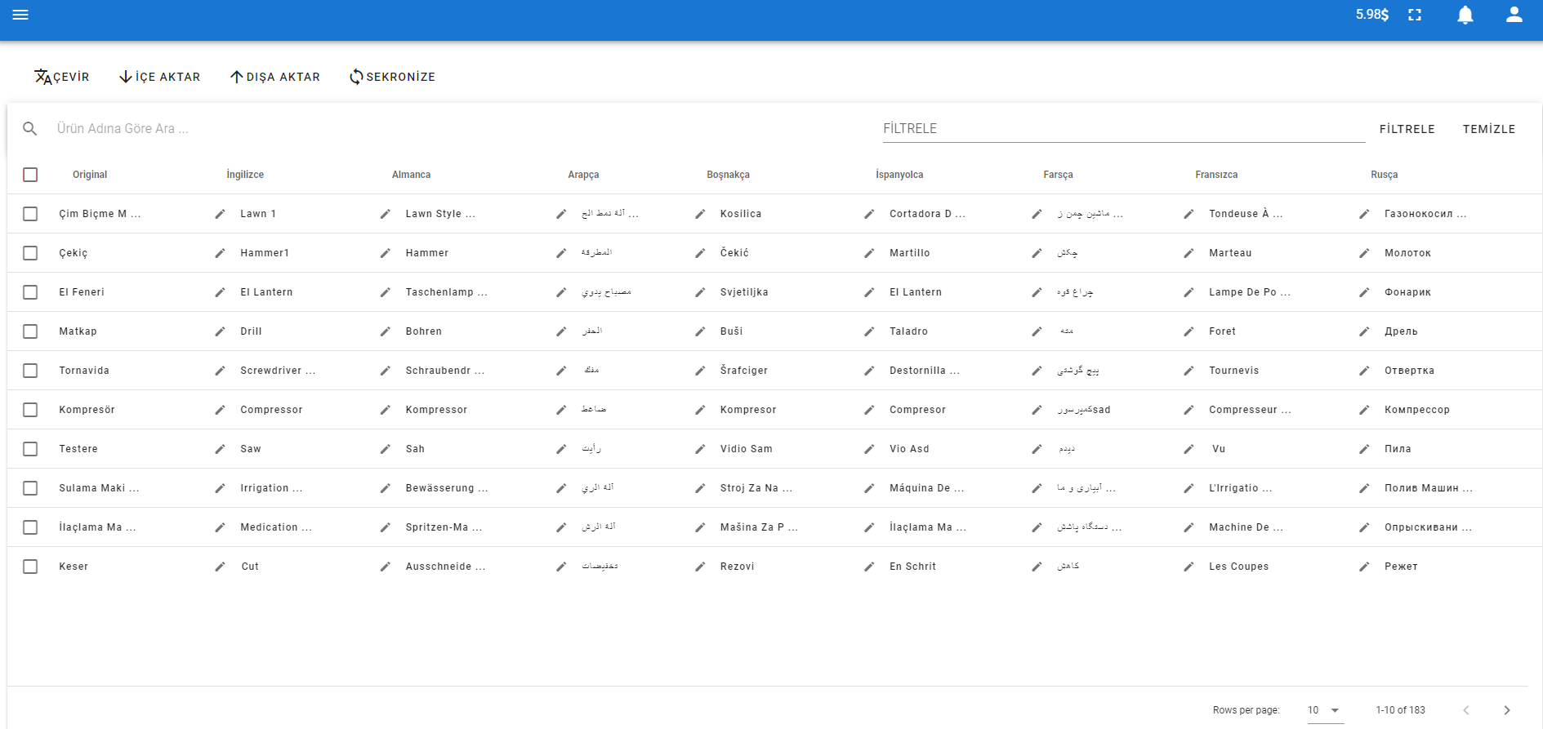Check the Çim Biçme M row checkbox
The height and width of the screenshot is (729, 1543).
(x=30, y=214)
